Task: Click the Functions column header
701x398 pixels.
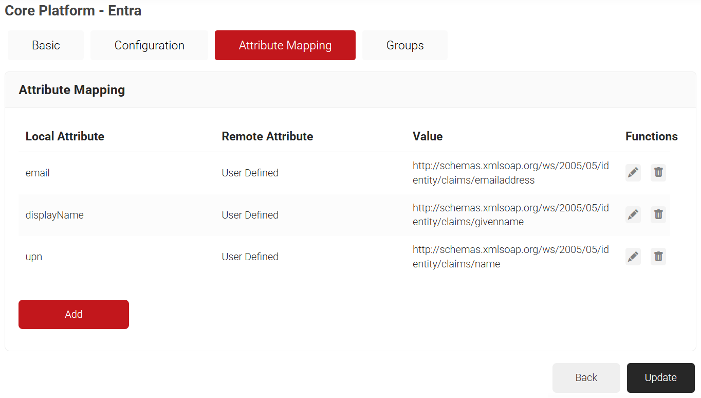Action: 652,136
